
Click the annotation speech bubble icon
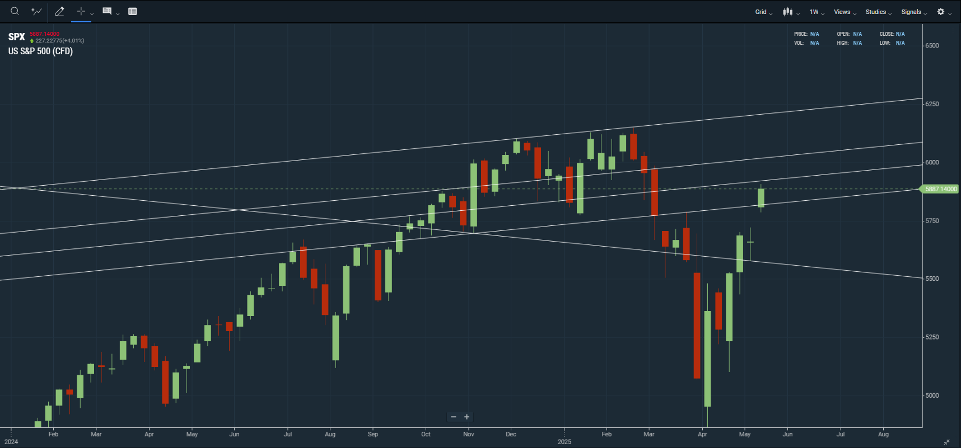point(107,11)
